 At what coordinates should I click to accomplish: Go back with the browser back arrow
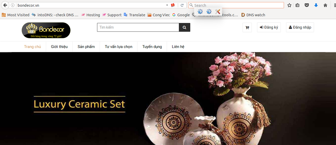tap(5, 5)
